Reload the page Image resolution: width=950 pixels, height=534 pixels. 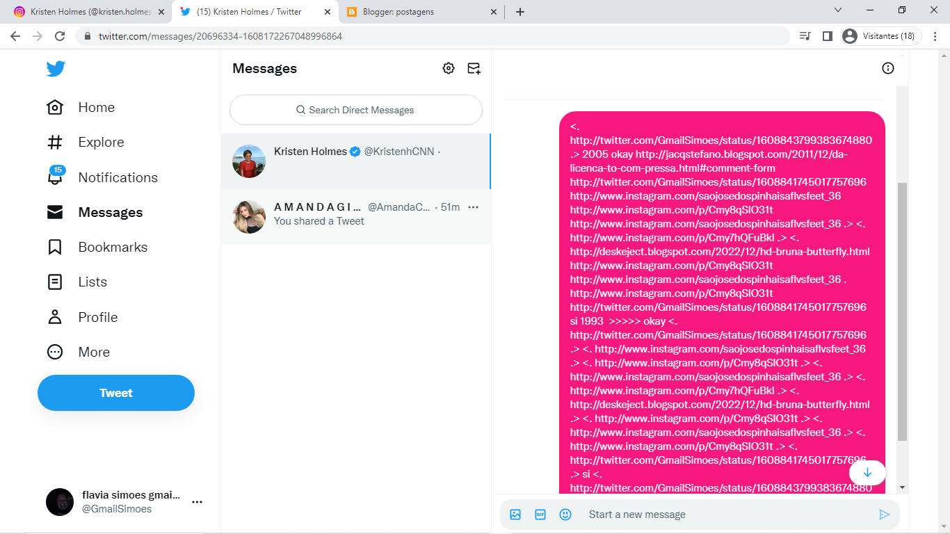(60, 36)
